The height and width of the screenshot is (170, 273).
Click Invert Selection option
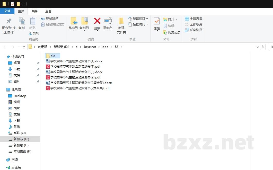coord(194,30)
